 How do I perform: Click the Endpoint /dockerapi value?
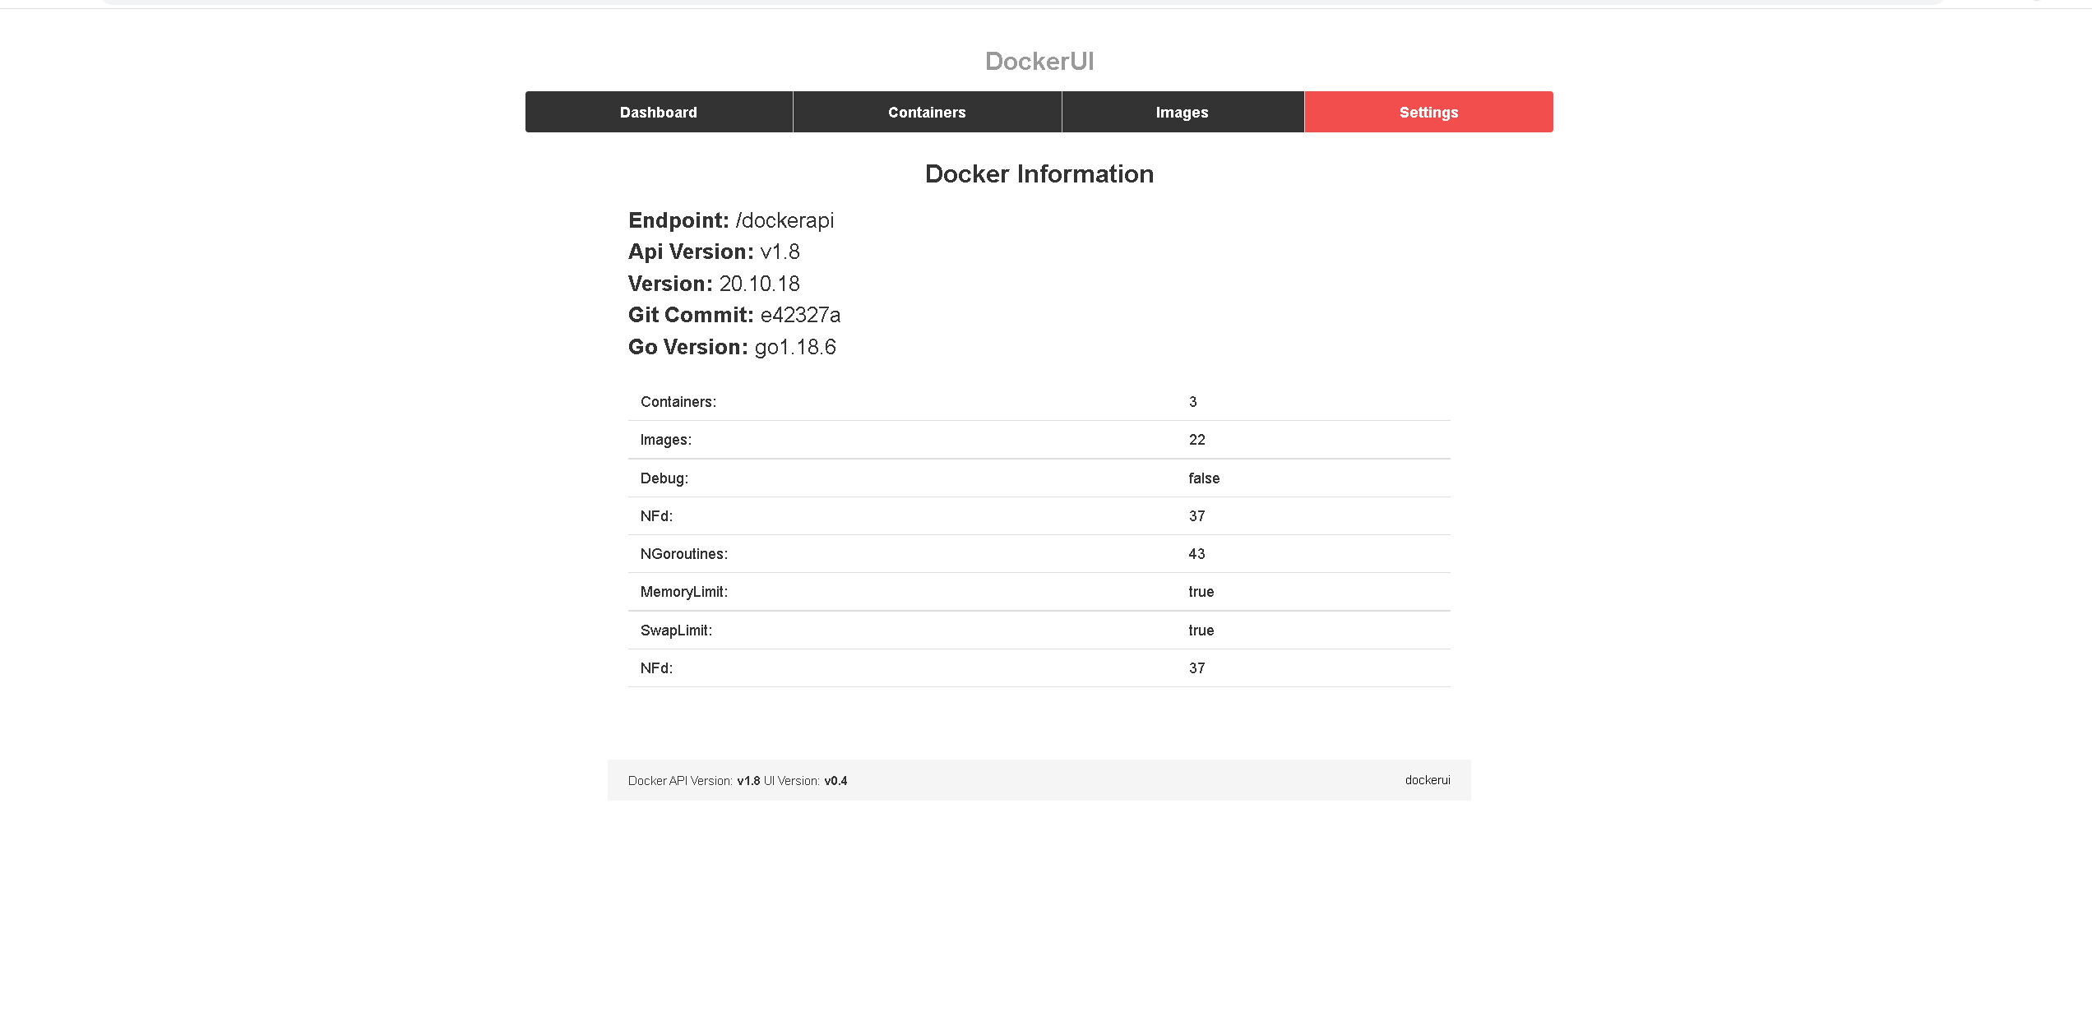click(784, 220)
